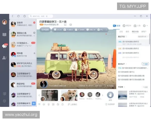Viewport: 151px width, 121px height.
Task: Select participant Hanna's avatar
Action: tap(82, 95)
